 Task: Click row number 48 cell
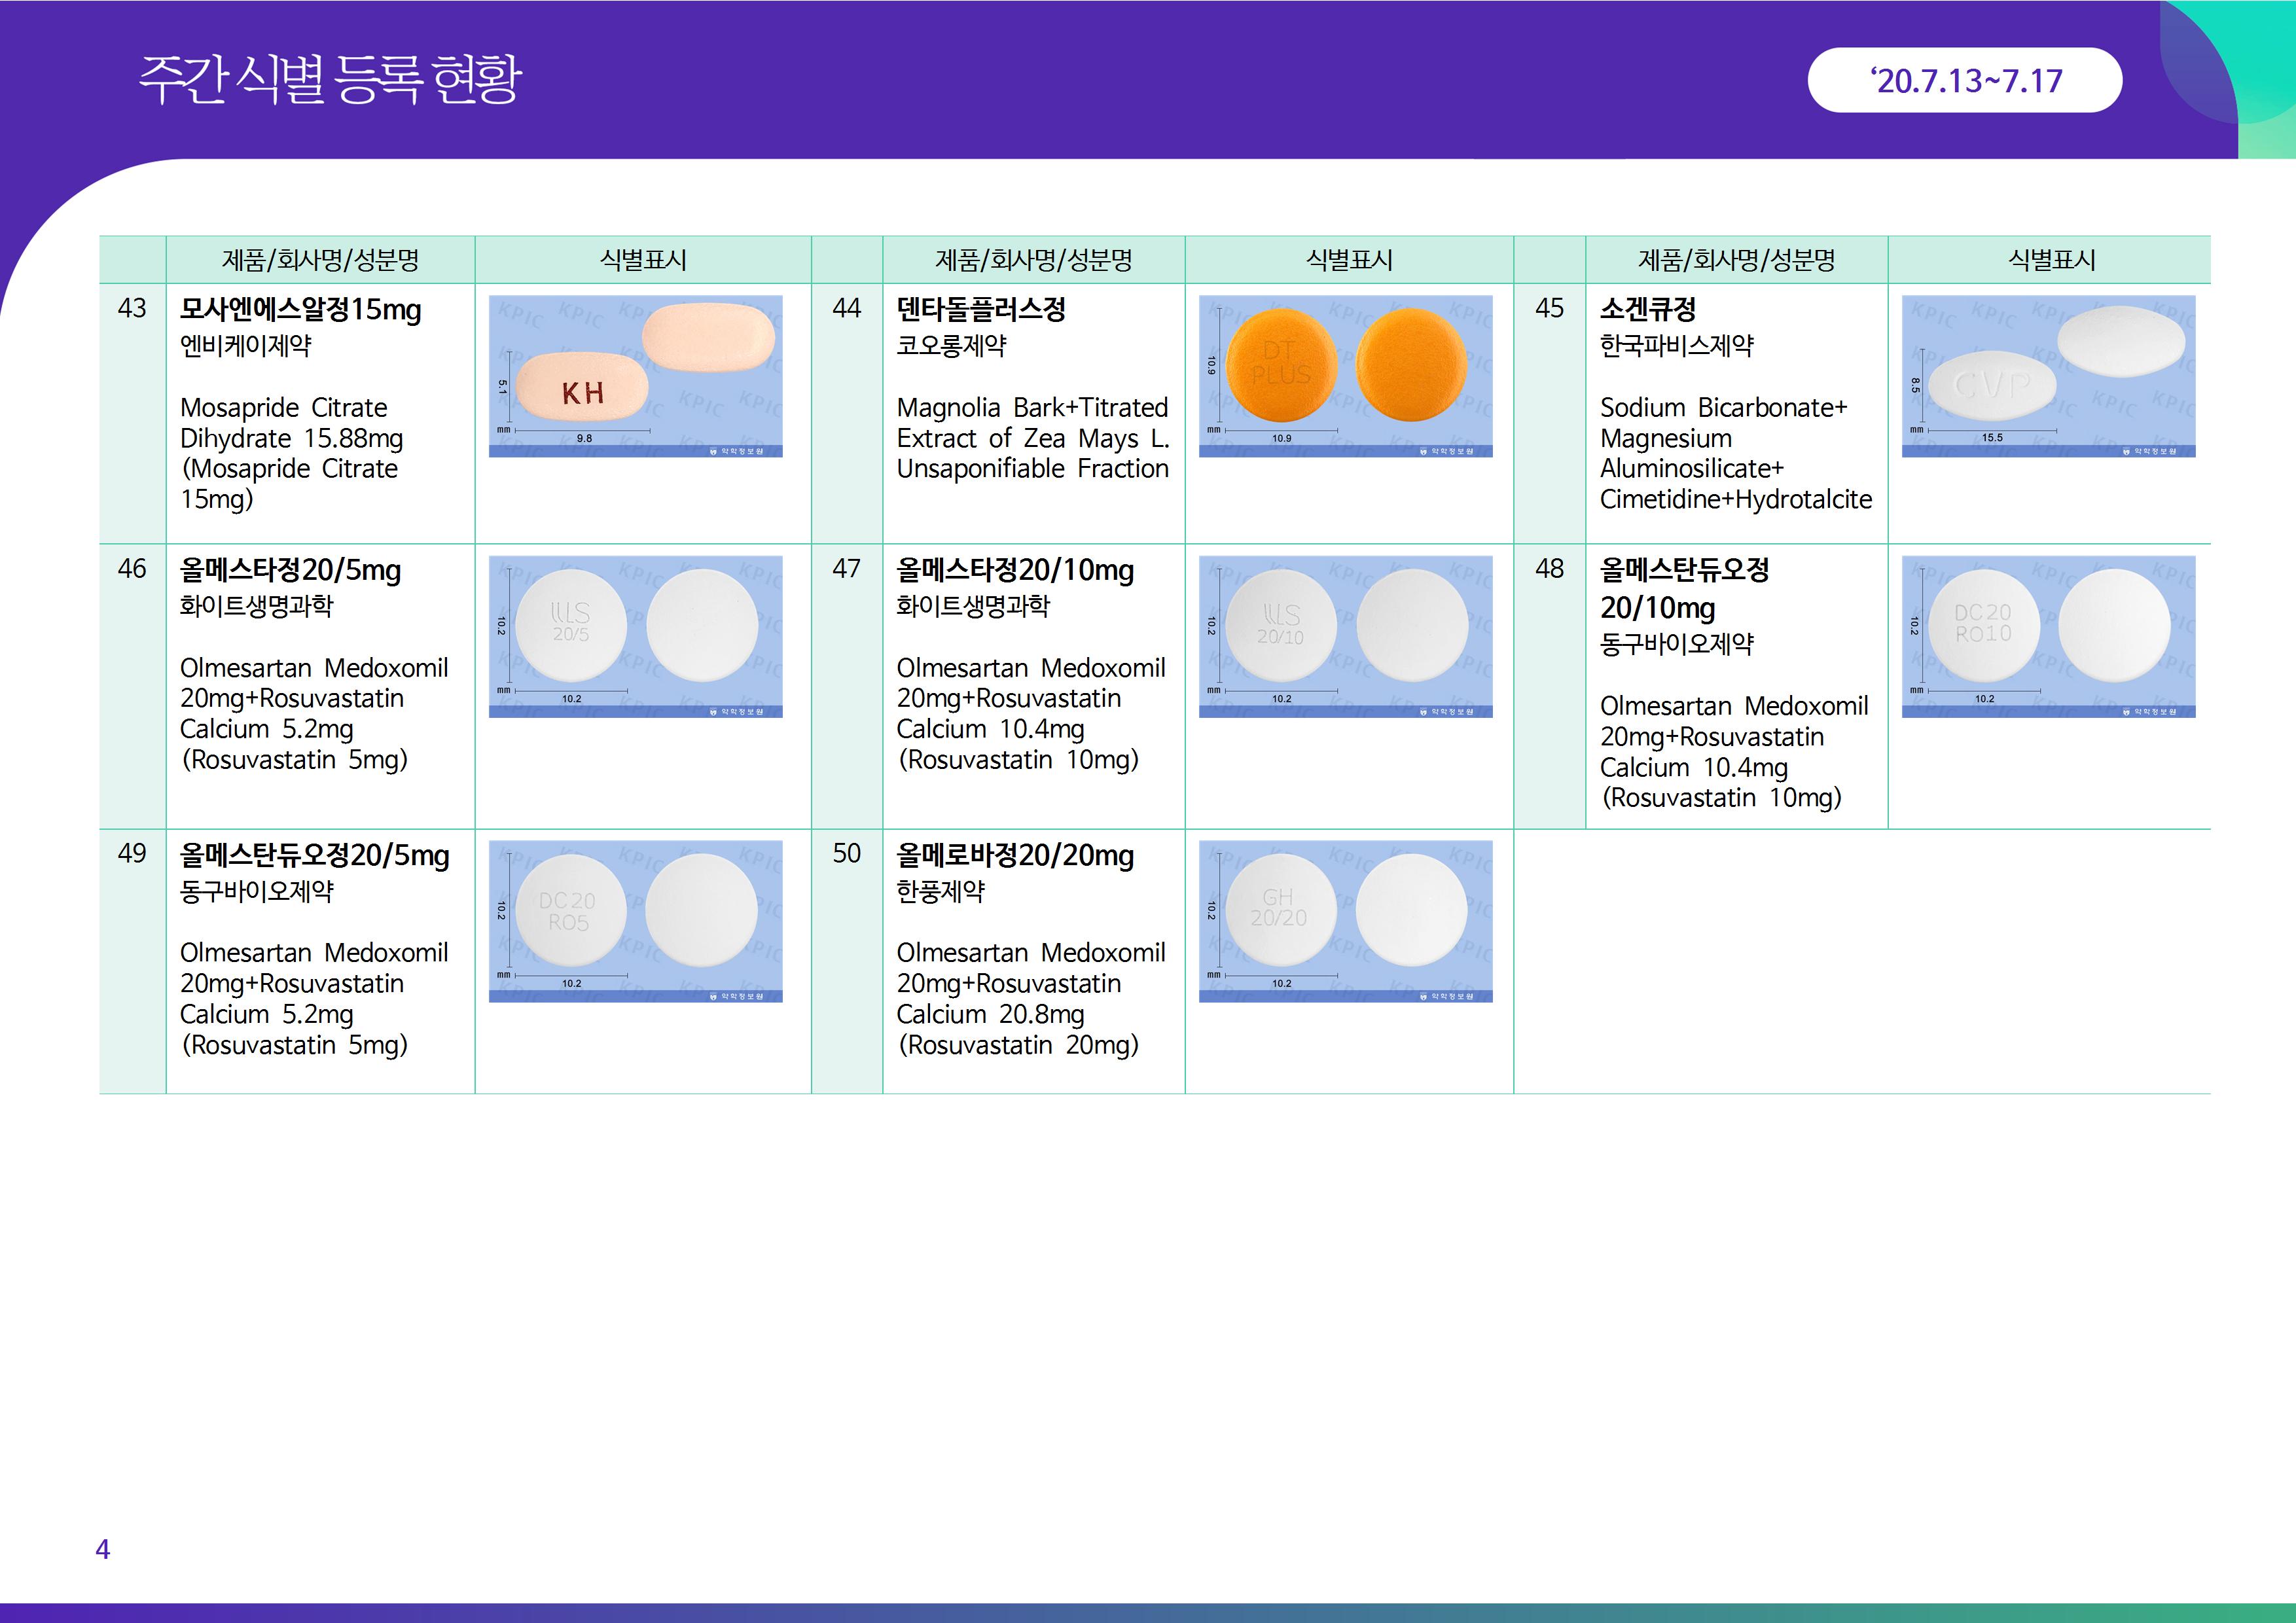1549,569
